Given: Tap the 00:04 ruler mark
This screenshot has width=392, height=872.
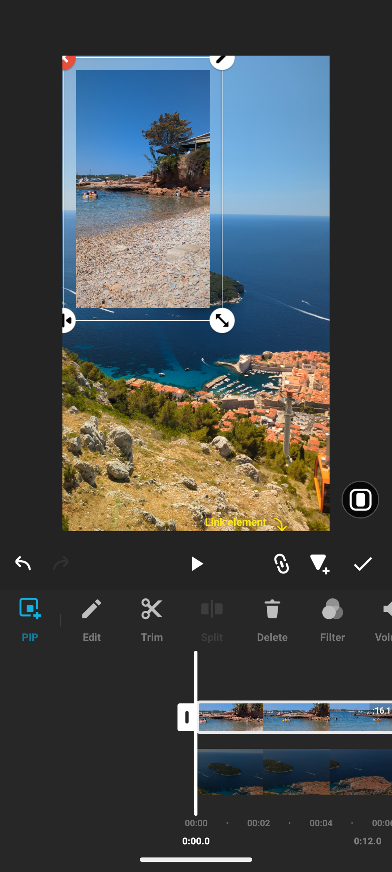Looking at the screenshot, I should [321, 823].
